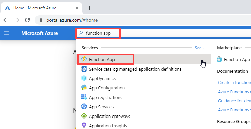Open Application gateways service
The width and height of the screenshot is (251, 129).
pyautogui.click(x=109, y=116)
